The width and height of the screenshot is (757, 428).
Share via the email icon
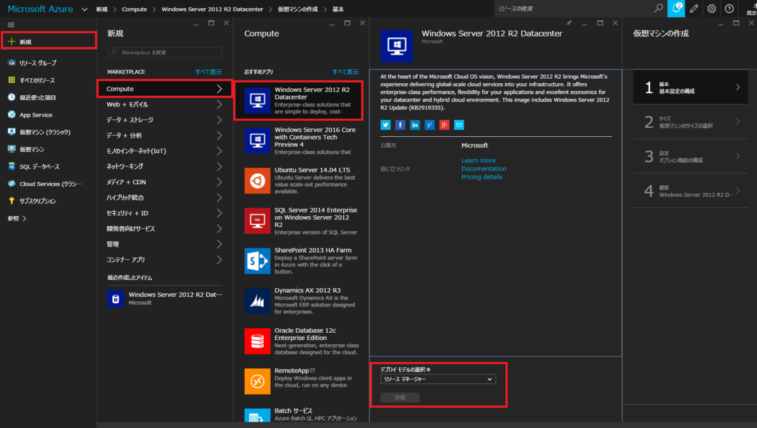tap(459, 124)
